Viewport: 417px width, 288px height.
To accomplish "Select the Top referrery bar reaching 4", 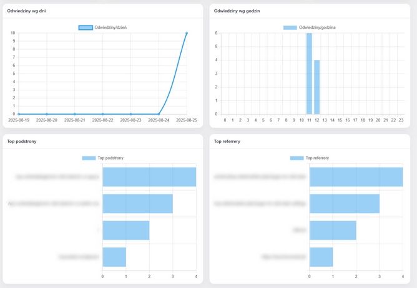I will [356, 177].
